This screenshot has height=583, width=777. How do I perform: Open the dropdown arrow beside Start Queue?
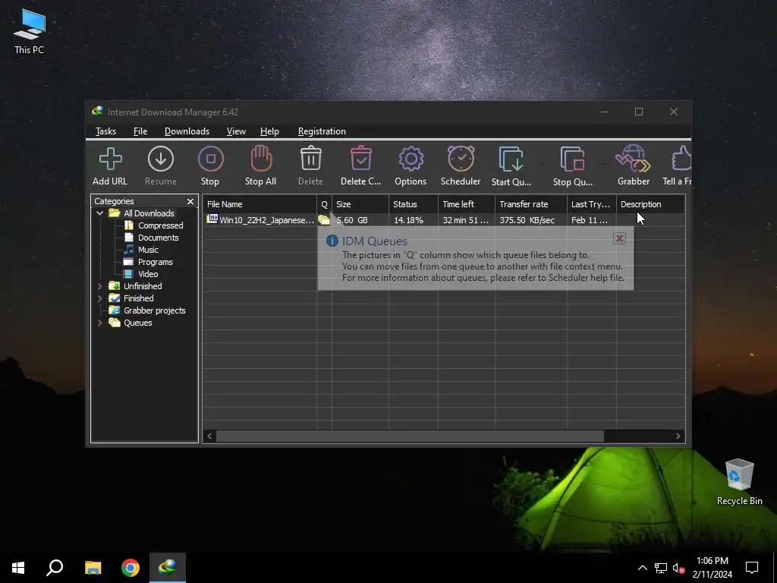(541, 164)
